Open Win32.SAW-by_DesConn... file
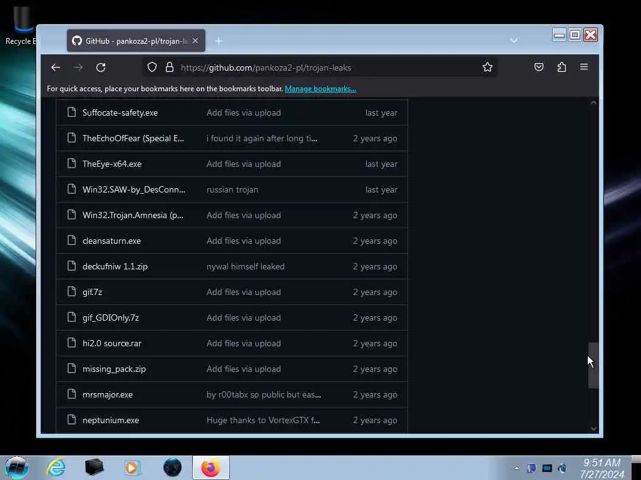This screenshot has width=641, height=480. click(134, 190)
